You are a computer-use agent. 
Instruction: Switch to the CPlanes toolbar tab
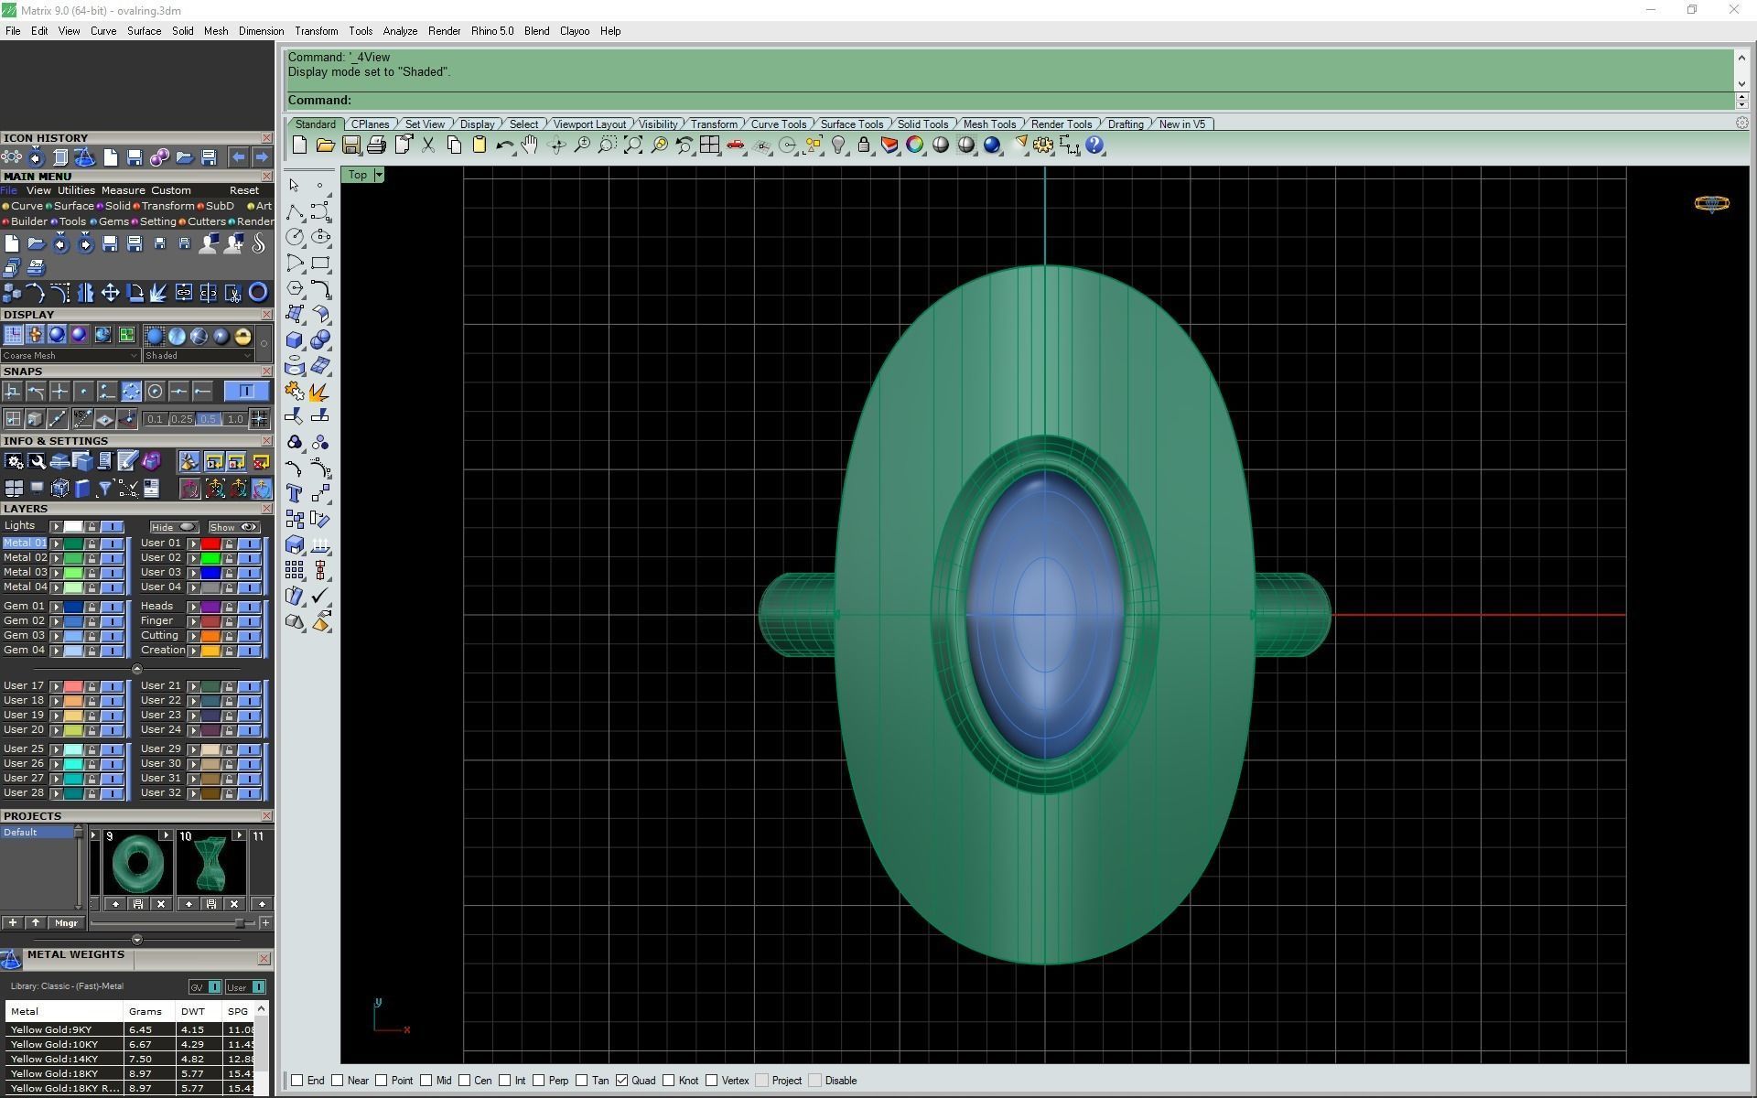(370, 124)
